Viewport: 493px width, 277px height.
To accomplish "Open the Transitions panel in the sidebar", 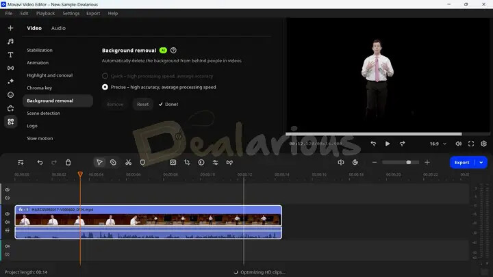I will tap(10, 68).
